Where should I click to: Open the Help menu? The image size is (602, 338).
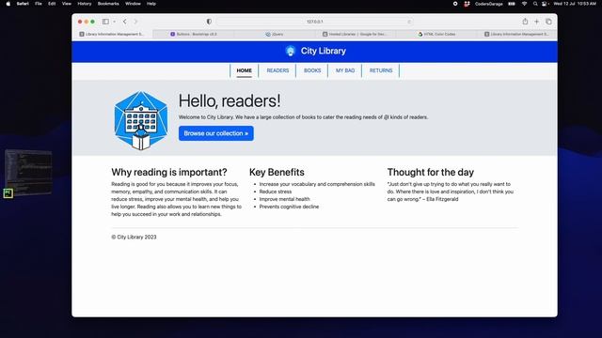(x=151, y=4)
